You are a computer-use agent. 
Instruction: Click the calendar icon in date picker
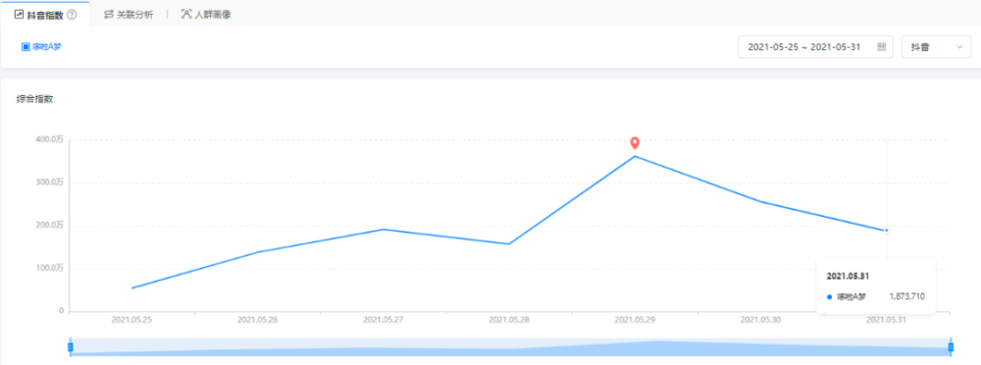(882, 47)
